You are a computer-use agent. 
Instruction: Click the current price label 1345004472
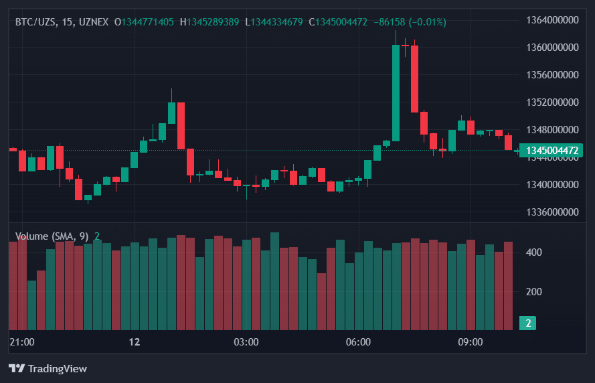[x=551, y=150]
